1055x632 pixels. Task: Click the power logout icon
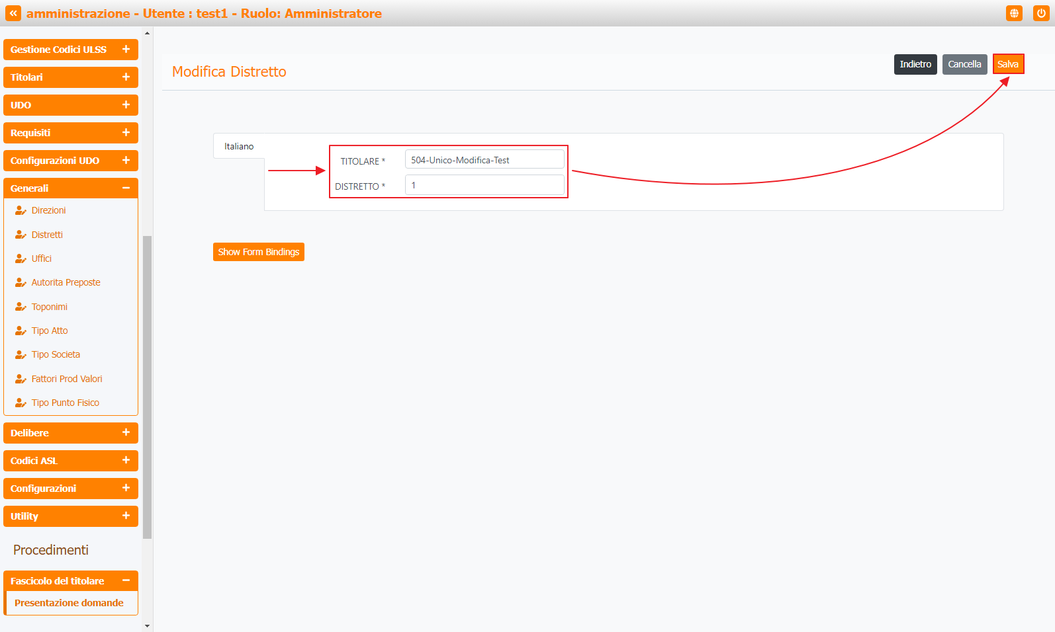(1041, 13)
